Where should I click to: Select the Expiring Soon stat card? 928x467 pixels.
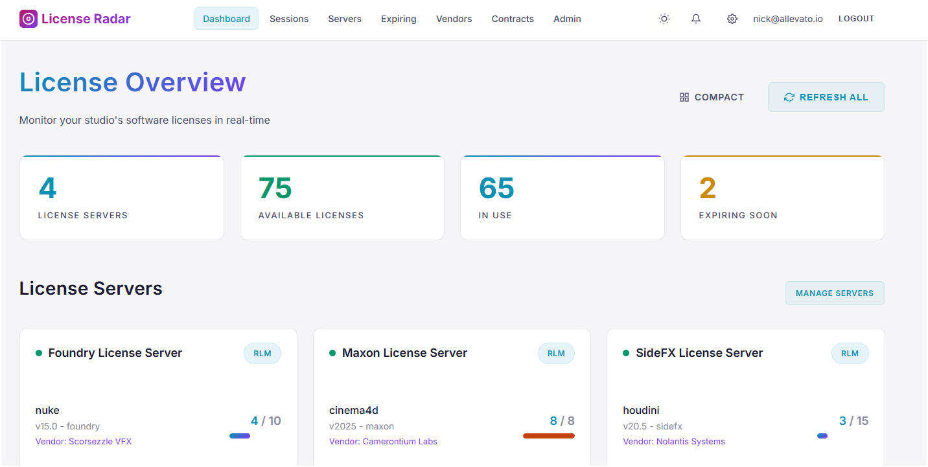782,198
